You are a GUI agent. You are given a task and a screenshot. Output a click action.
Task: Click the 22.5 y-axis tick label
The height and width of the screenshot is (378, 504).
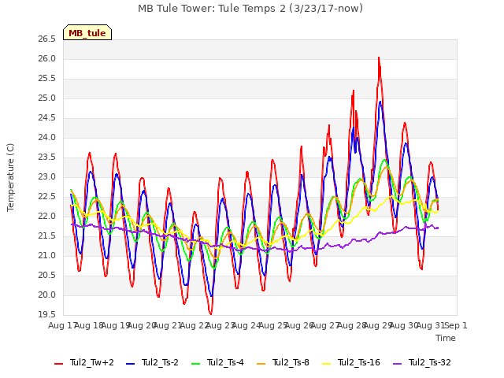pyautogui.click(x=47, y=197)
